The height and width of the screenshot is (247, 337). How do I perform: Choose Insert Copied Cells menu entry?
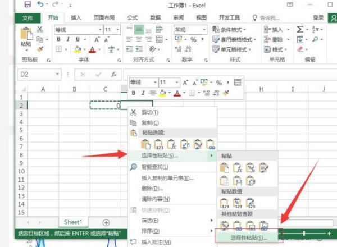click(x=172, y=178)
